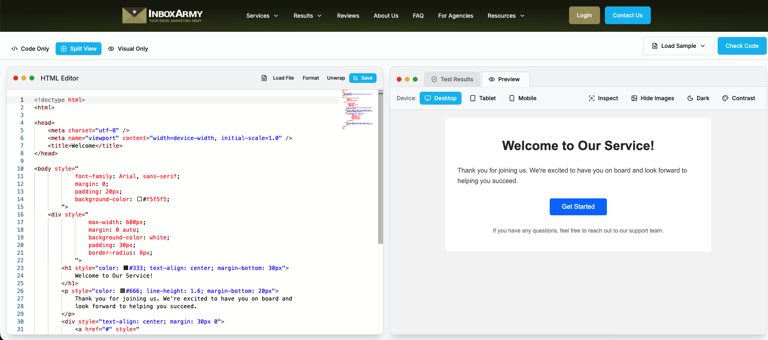Open the For Agencies menu item

tap(455, 16)
